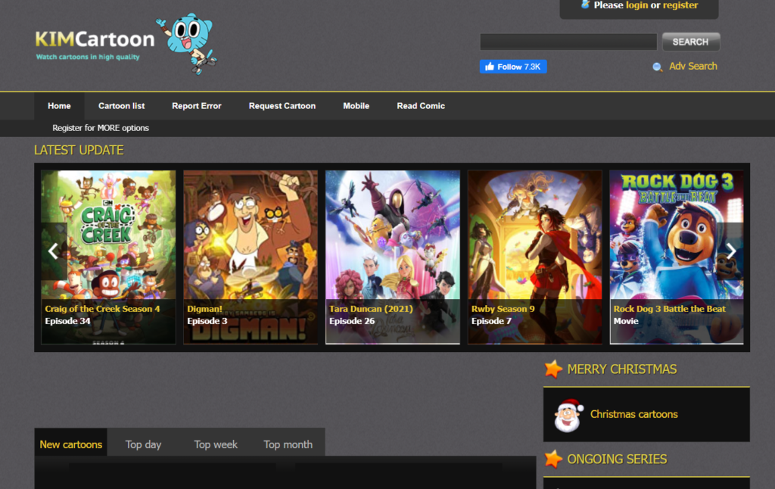Click the Santa Claus icon
Image resolution: width=775 pixels, height=489 pixels.
coord(568,416)
